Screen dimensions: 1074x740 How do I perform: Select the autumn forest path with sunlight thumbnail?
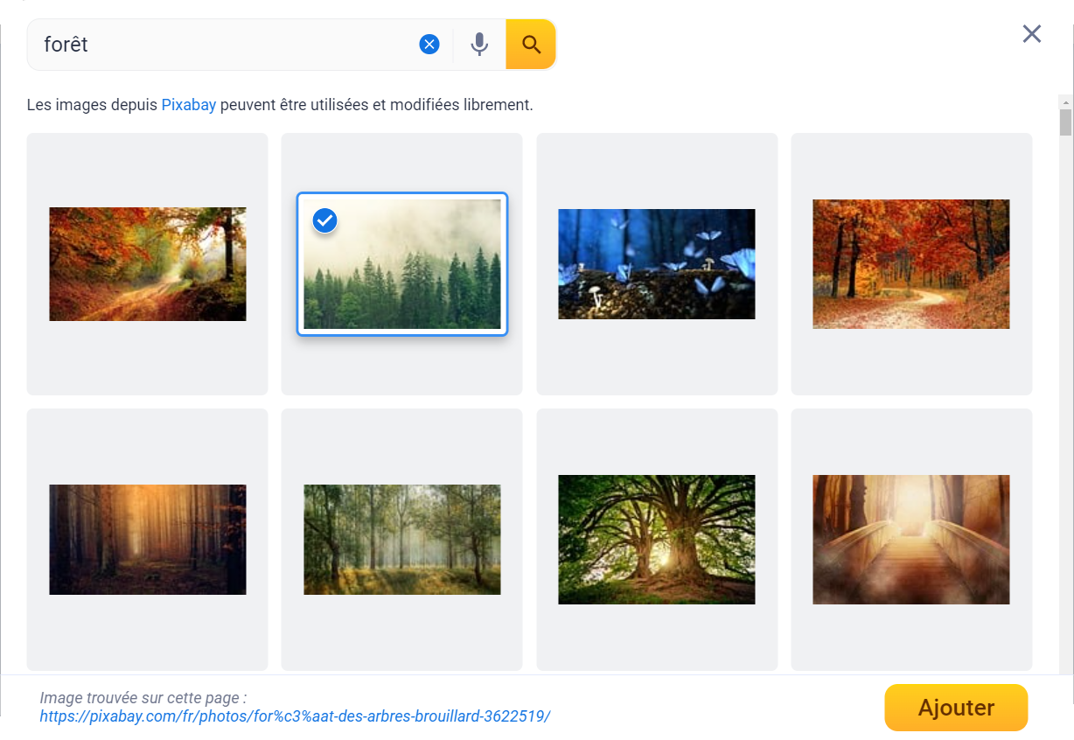(x=147, y=264)
